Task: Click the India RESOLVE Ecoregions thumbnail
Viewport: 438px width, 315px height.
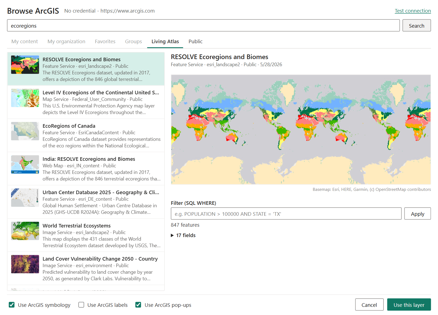Action: coord(25,164)
